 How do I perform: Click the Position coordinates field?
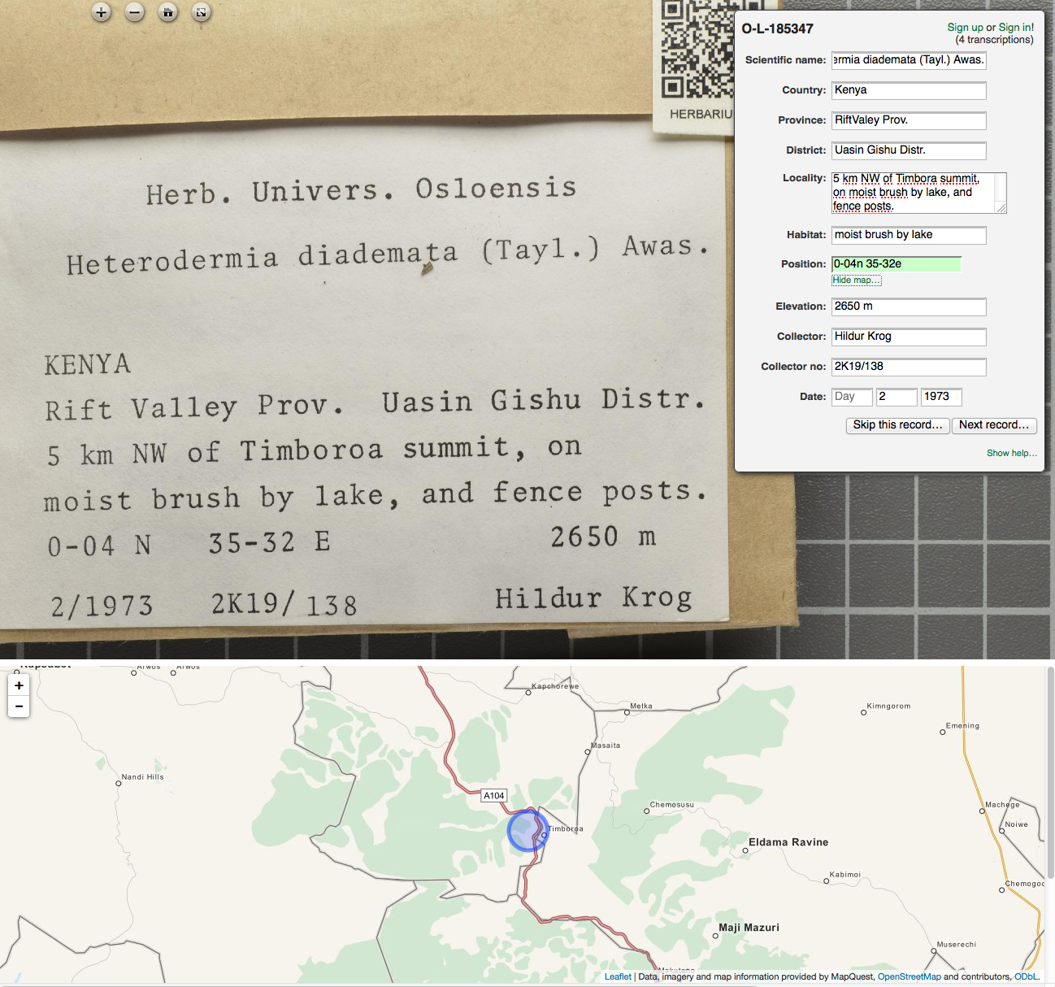(896, 264)
